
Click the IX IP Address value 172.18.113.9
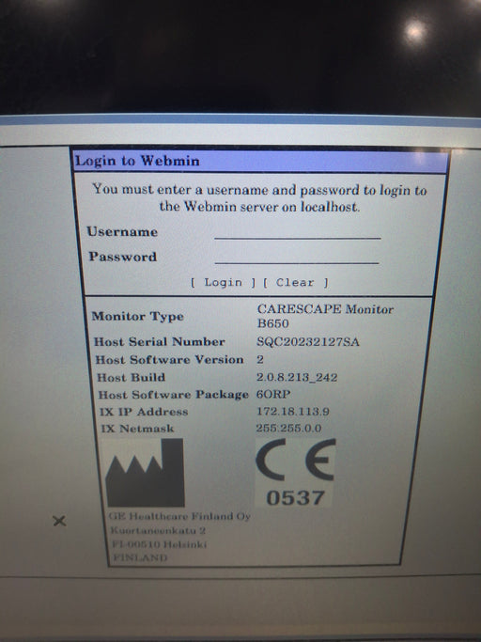click(293, 412)
